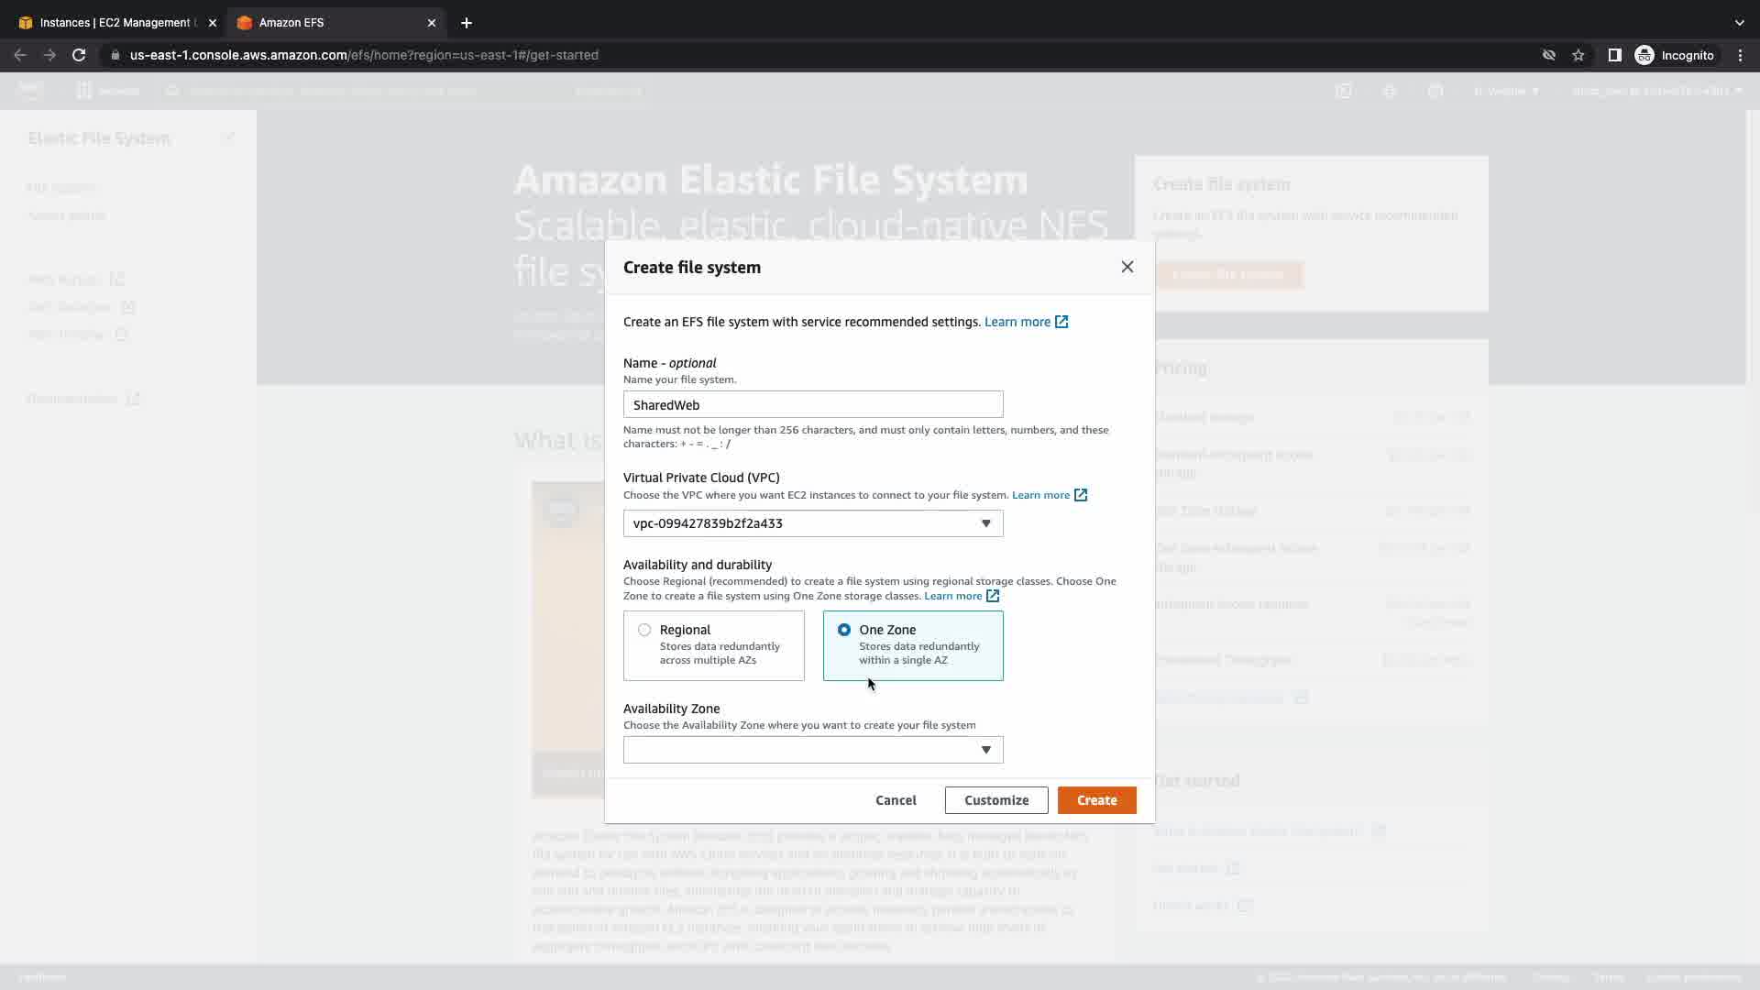Click the Customize button

point(995,800)
